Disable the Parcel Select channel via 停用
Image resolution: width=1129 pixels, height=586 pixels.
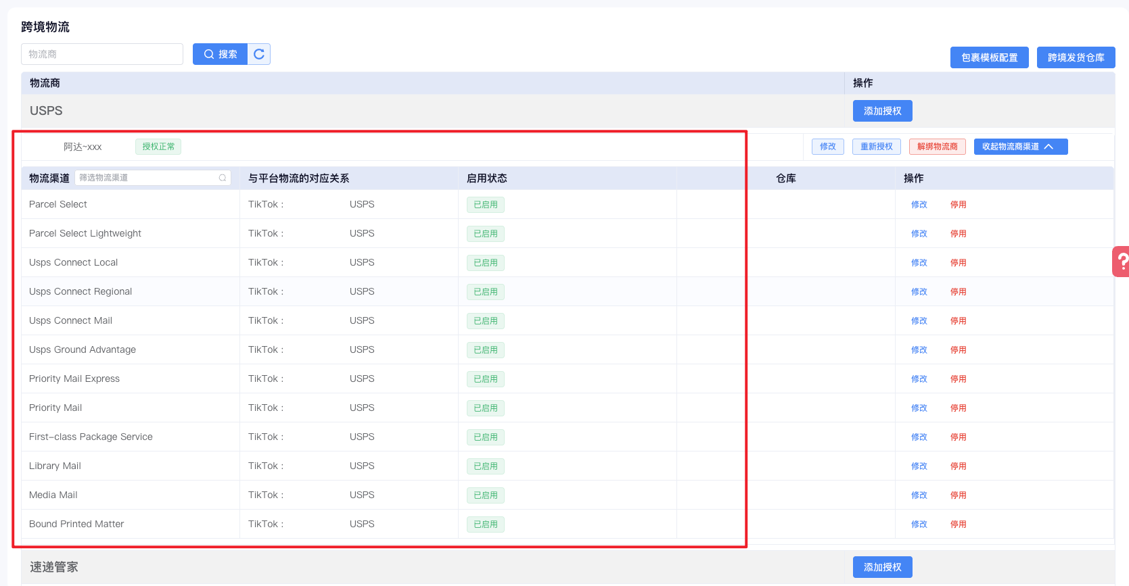(958, 205)
